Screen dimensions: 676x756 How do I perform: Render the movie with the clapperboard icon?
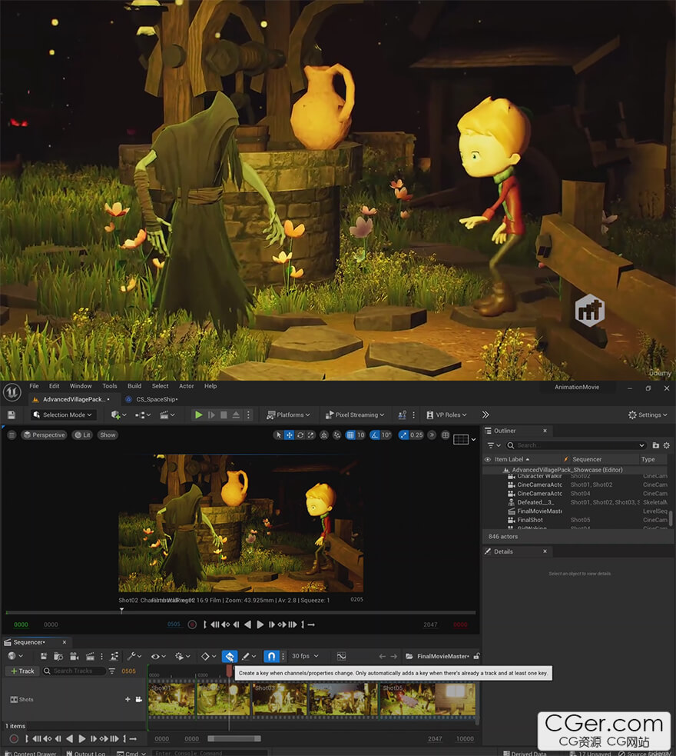click(x=90, y=656)
